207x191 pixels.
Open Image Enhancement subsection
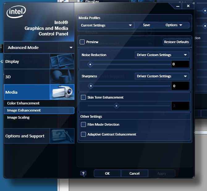pos(39,110)
